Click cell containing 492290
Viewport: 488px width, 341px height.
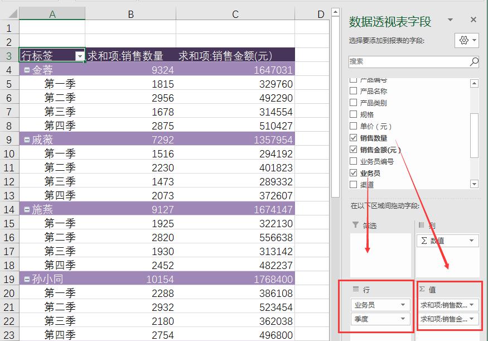pyautogui.click(x=235, y=98)
